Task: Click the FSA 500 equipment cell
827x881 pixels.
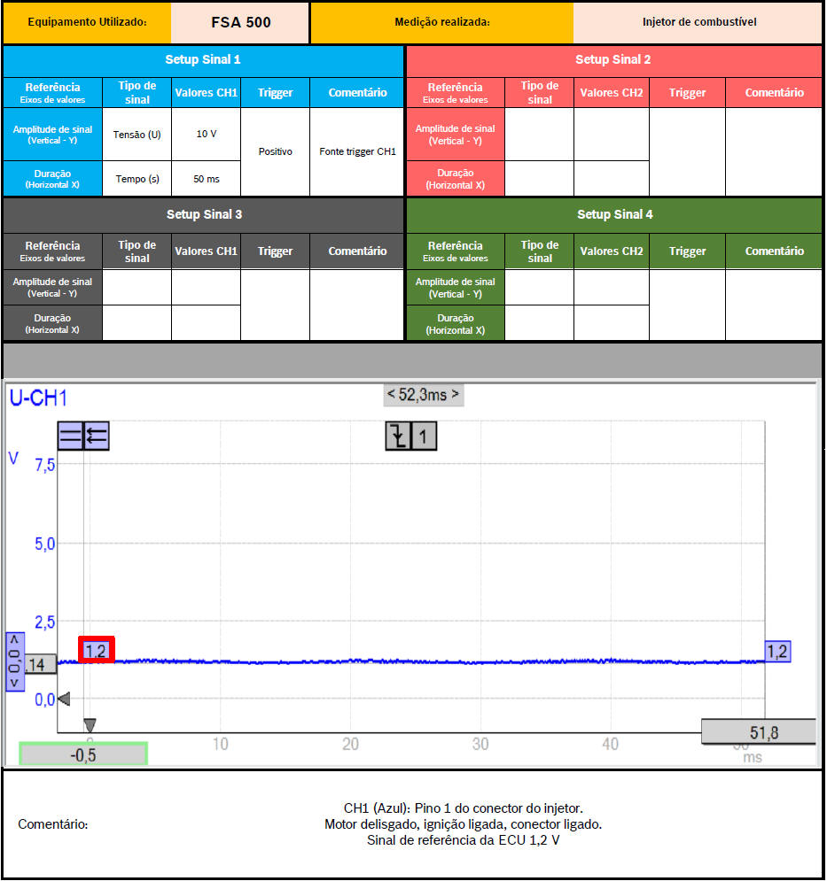Action: pos(240,22)
